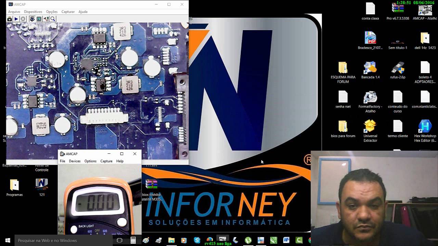The image size is (438, 246).
Task: Select the Universal Extractor desktop icon
Action: [370, 131]
